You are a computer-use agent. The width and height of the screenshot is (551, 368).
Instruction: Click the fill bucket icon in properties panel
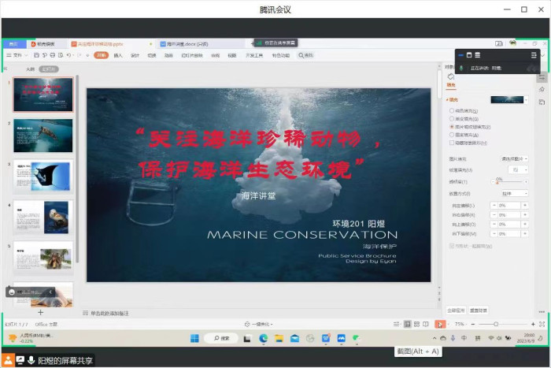(x=451, y=76)
